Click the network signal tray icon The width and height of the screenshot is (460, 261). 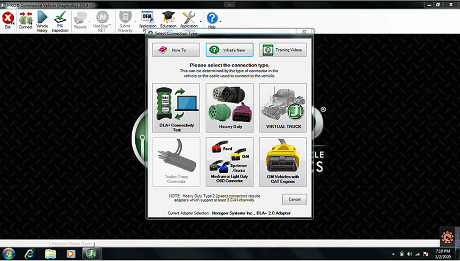418,254
